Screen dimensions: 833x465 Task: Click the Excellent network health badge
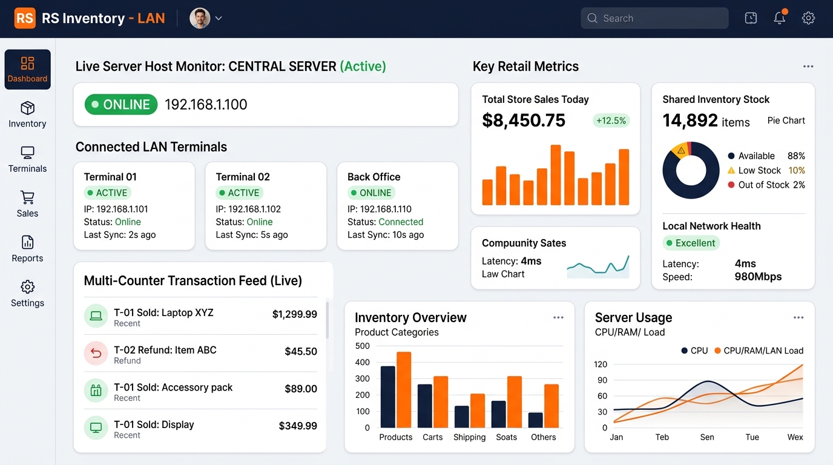click(x=691, y=243)
